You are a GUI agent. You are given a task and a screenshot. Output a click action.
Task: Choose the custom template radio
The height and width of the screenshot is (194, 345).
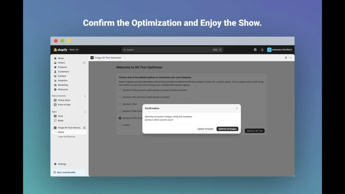click(120, 125)
